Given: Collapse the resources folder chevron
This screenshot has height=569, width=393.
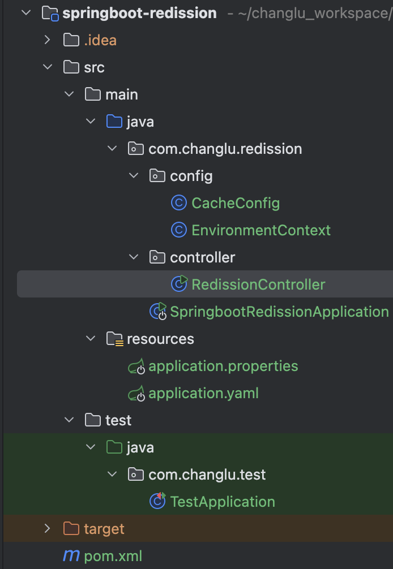Looking at the screenshot, I should click(91, 339).
